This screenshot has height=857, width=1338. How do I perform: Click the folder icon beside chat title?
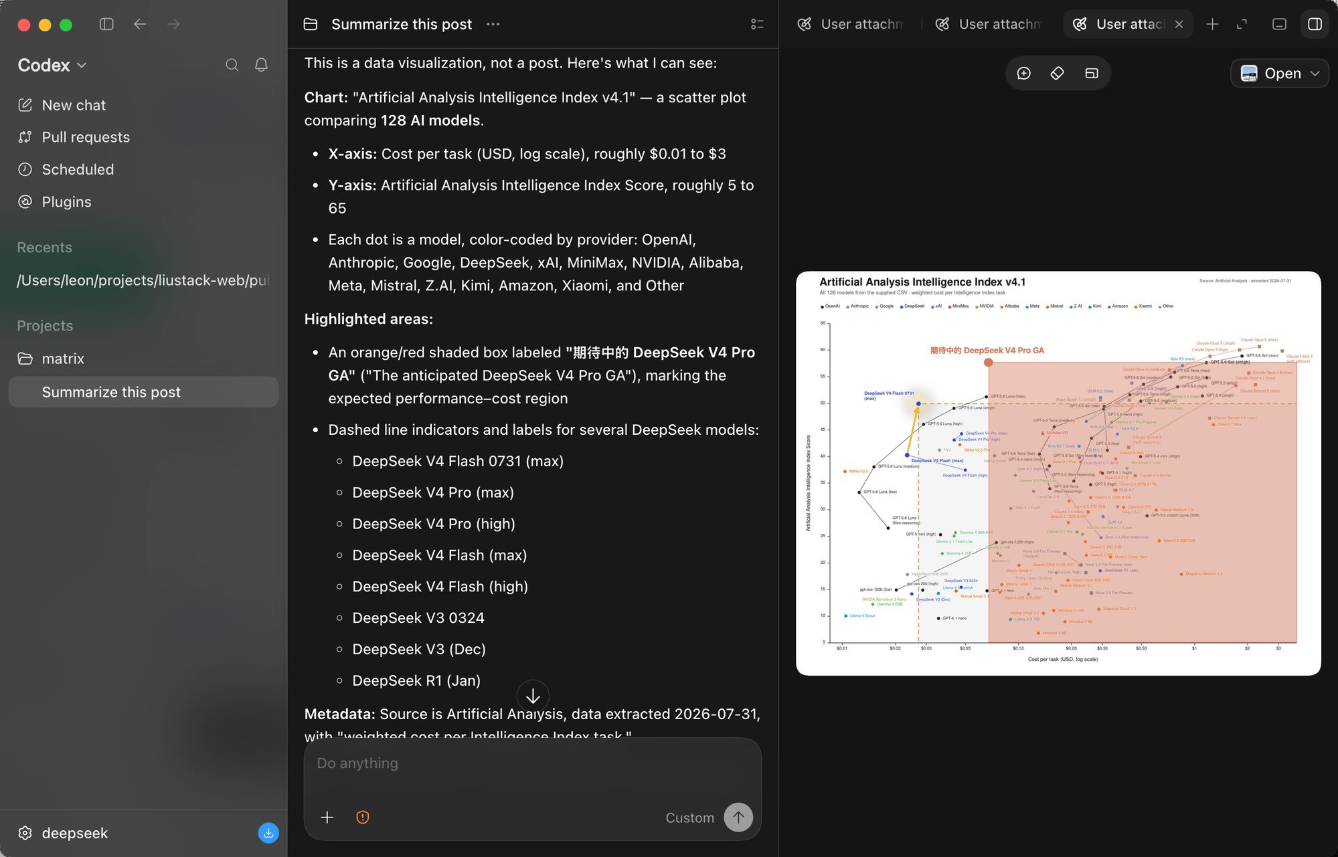[311, 24]
